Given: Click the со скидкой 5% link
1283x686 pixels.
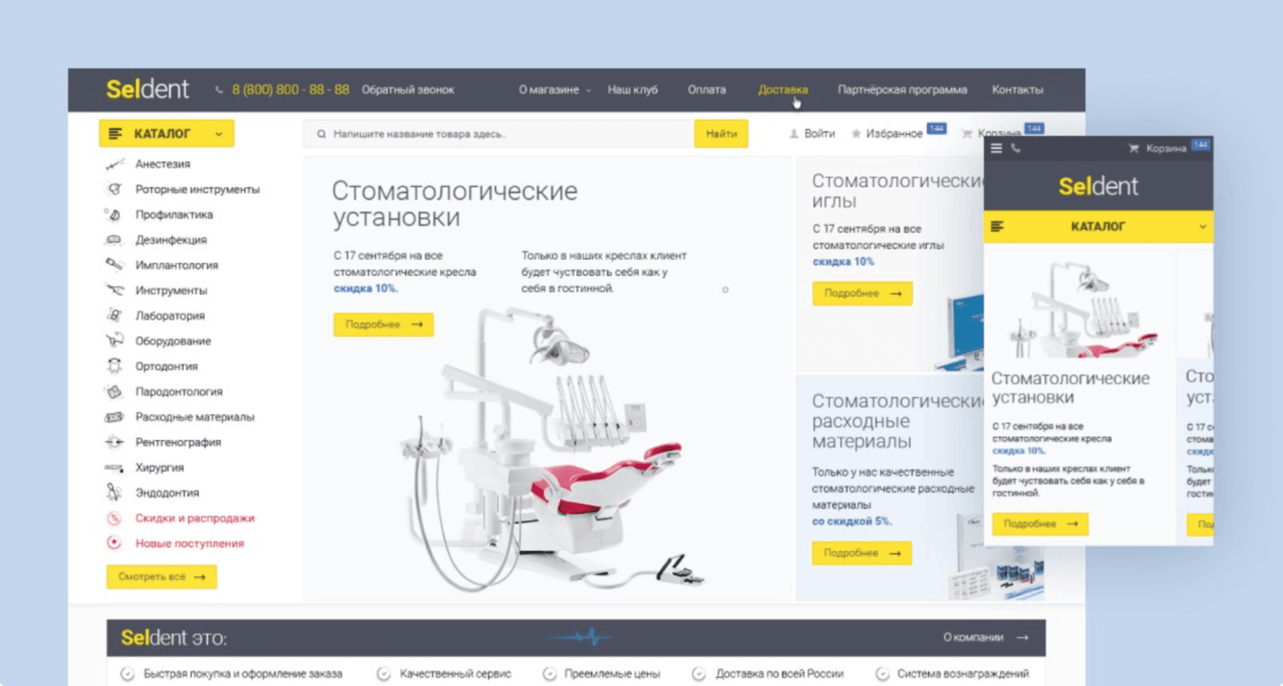Looking at the screenshot, I should (852, 521).
